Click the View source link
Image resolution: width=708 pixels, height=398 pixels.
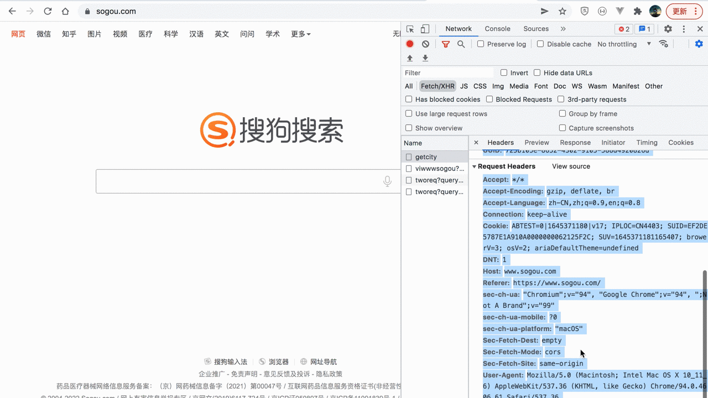tap(571, 166)
